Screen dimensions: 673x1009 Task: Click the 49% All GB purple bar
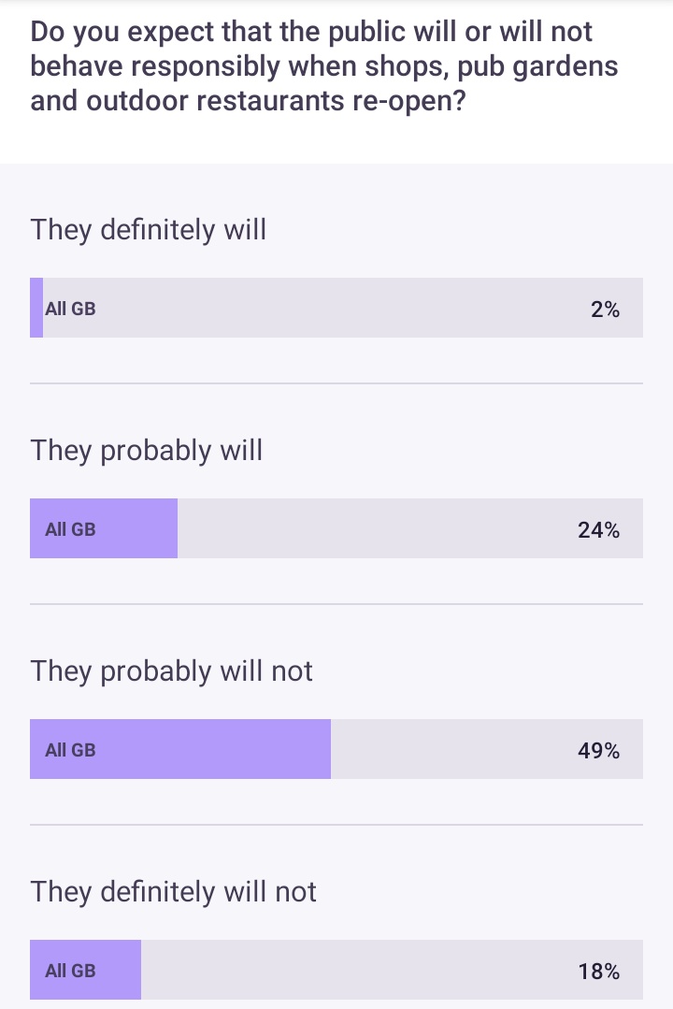click(x=180, y=749)
